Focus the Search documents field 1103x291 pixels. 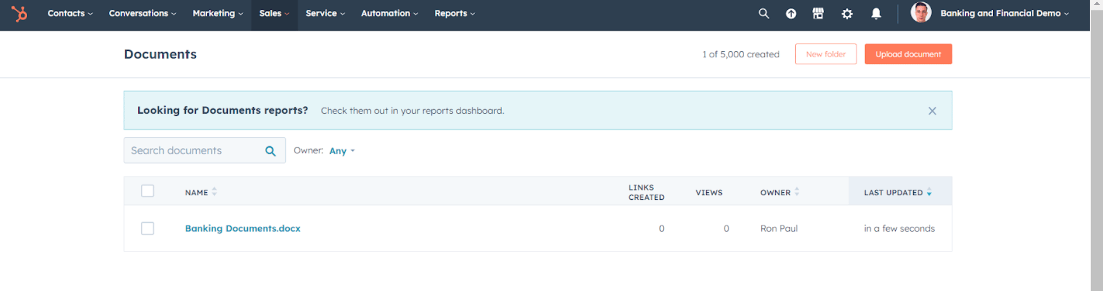click(x=193, y=150)
